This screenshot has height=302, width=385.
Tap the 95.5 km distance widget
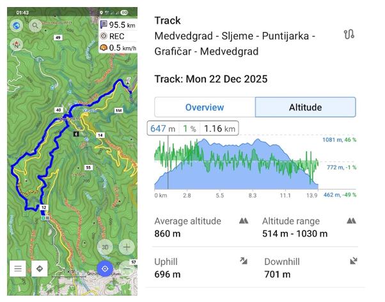pyautogui.click(x=117, y=25)
